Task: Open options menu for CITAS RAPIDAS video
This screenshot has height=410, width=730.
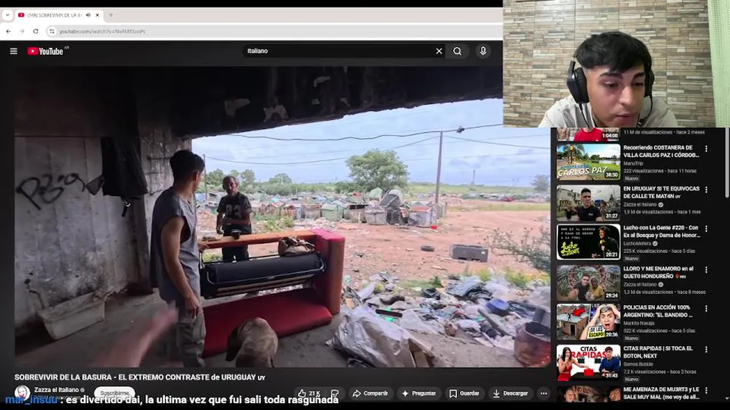Action: click(706, 350)
